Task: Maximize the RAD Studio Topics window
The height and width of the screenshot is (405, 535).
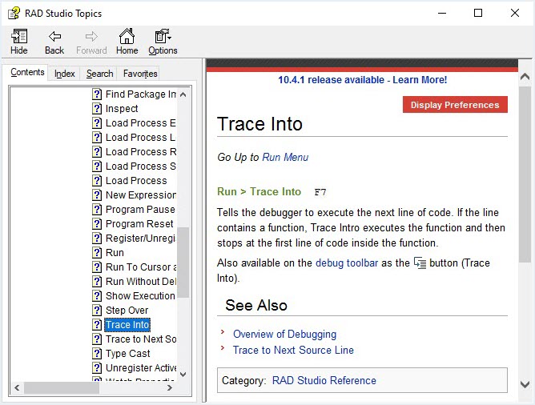Action: pyautogui.click(x=478, y=13)
